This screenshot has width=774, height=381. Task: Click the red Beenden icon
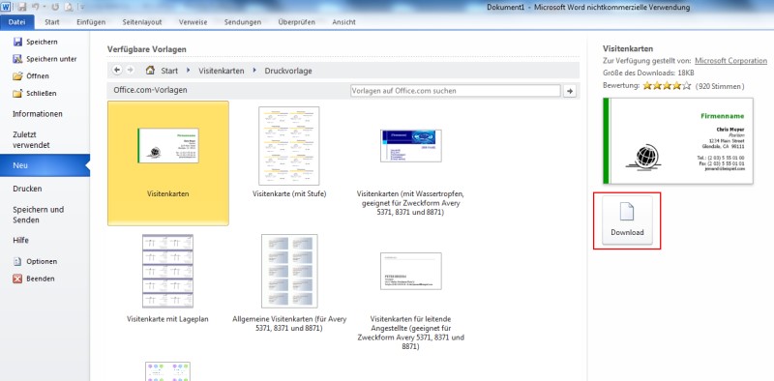[x=17, y=278]
